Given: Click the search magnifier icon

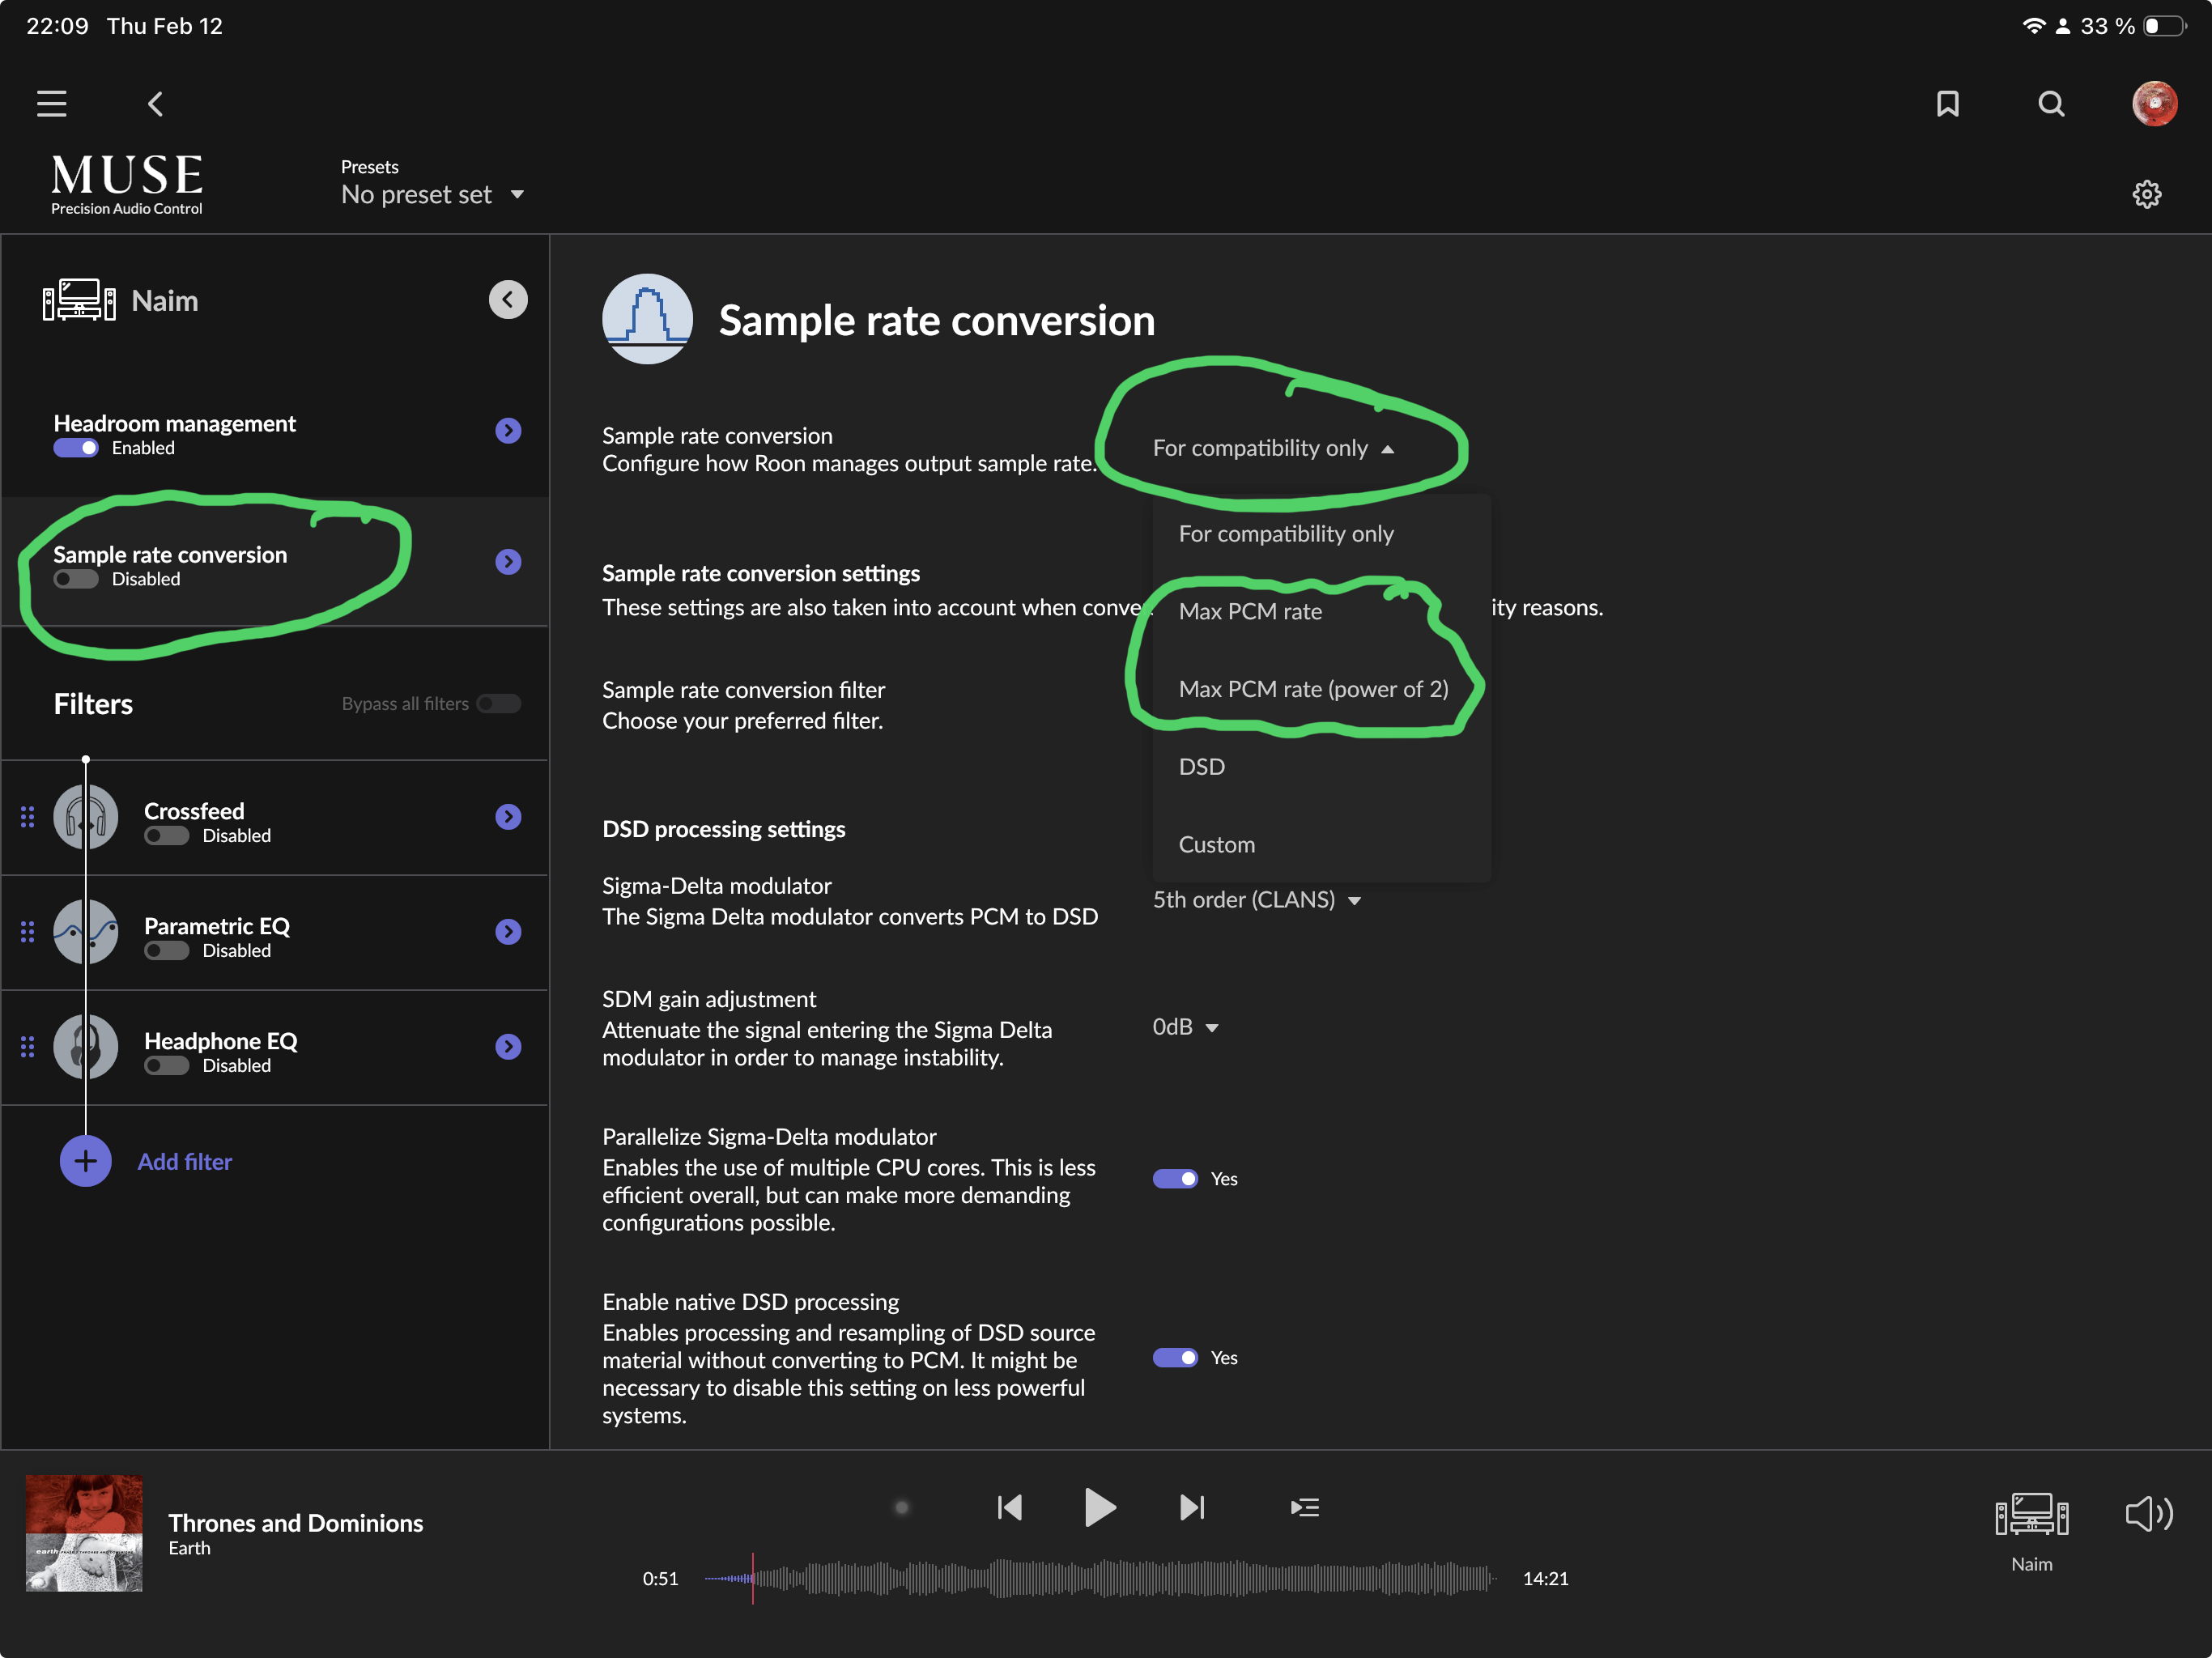Looking at the screenshot, I should point(2050,103).
